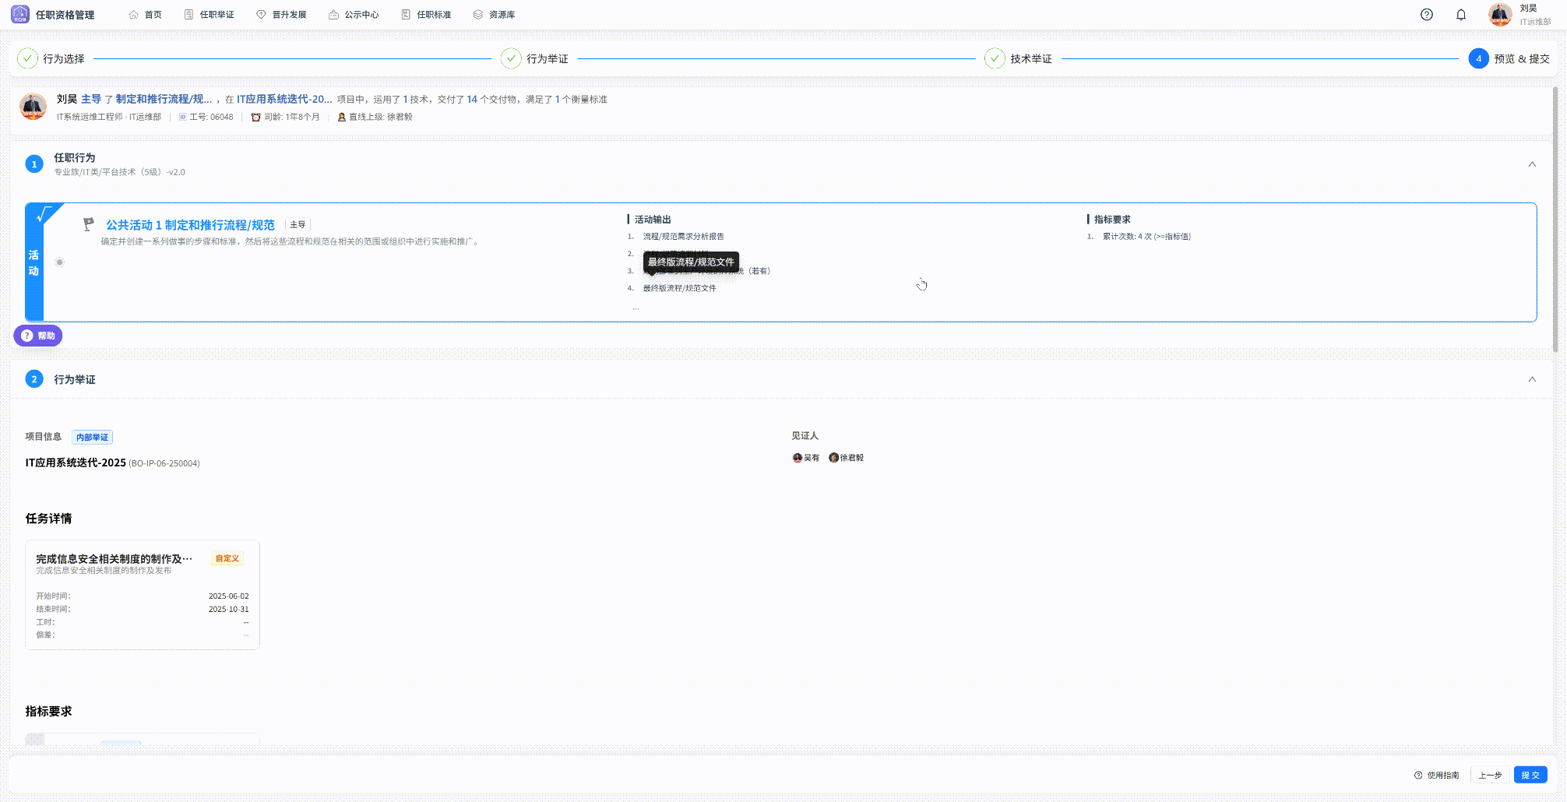Click the 提交 submit button
1567x802 pixels.
tap(1530, 775)
